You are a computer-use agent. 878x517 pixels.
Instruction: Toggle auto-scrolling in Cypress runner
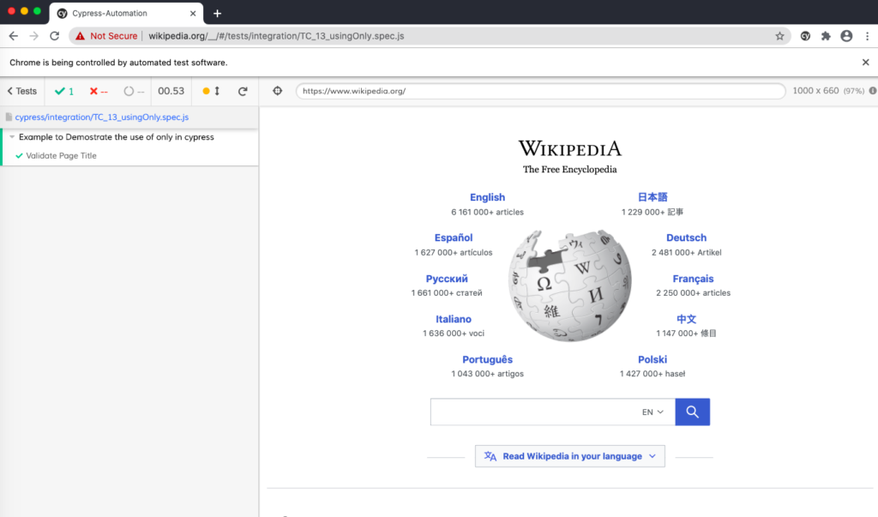click(212, 91)
